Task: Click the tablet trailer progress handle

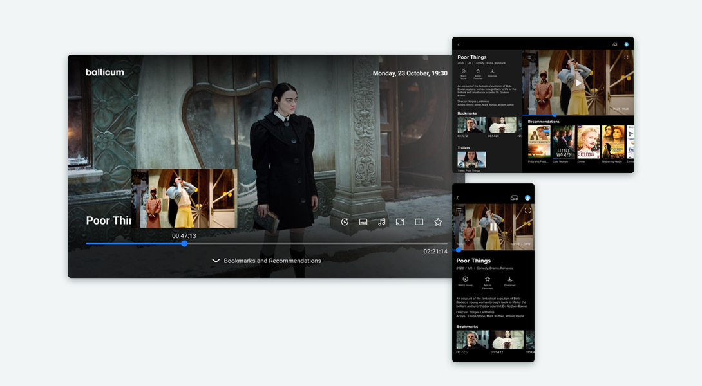Action: tap(555, 115)
